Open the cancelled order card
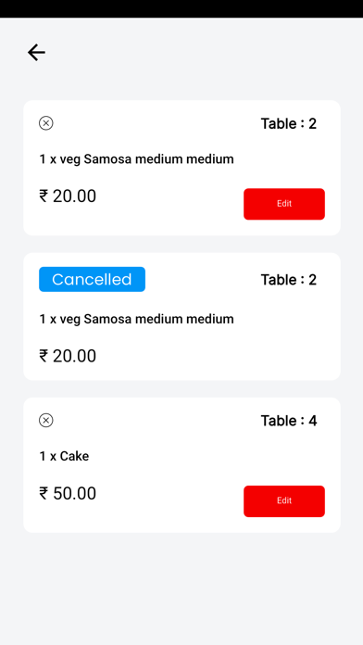The width and height of the screenshot is (363, 645). [x=181, y=316]
